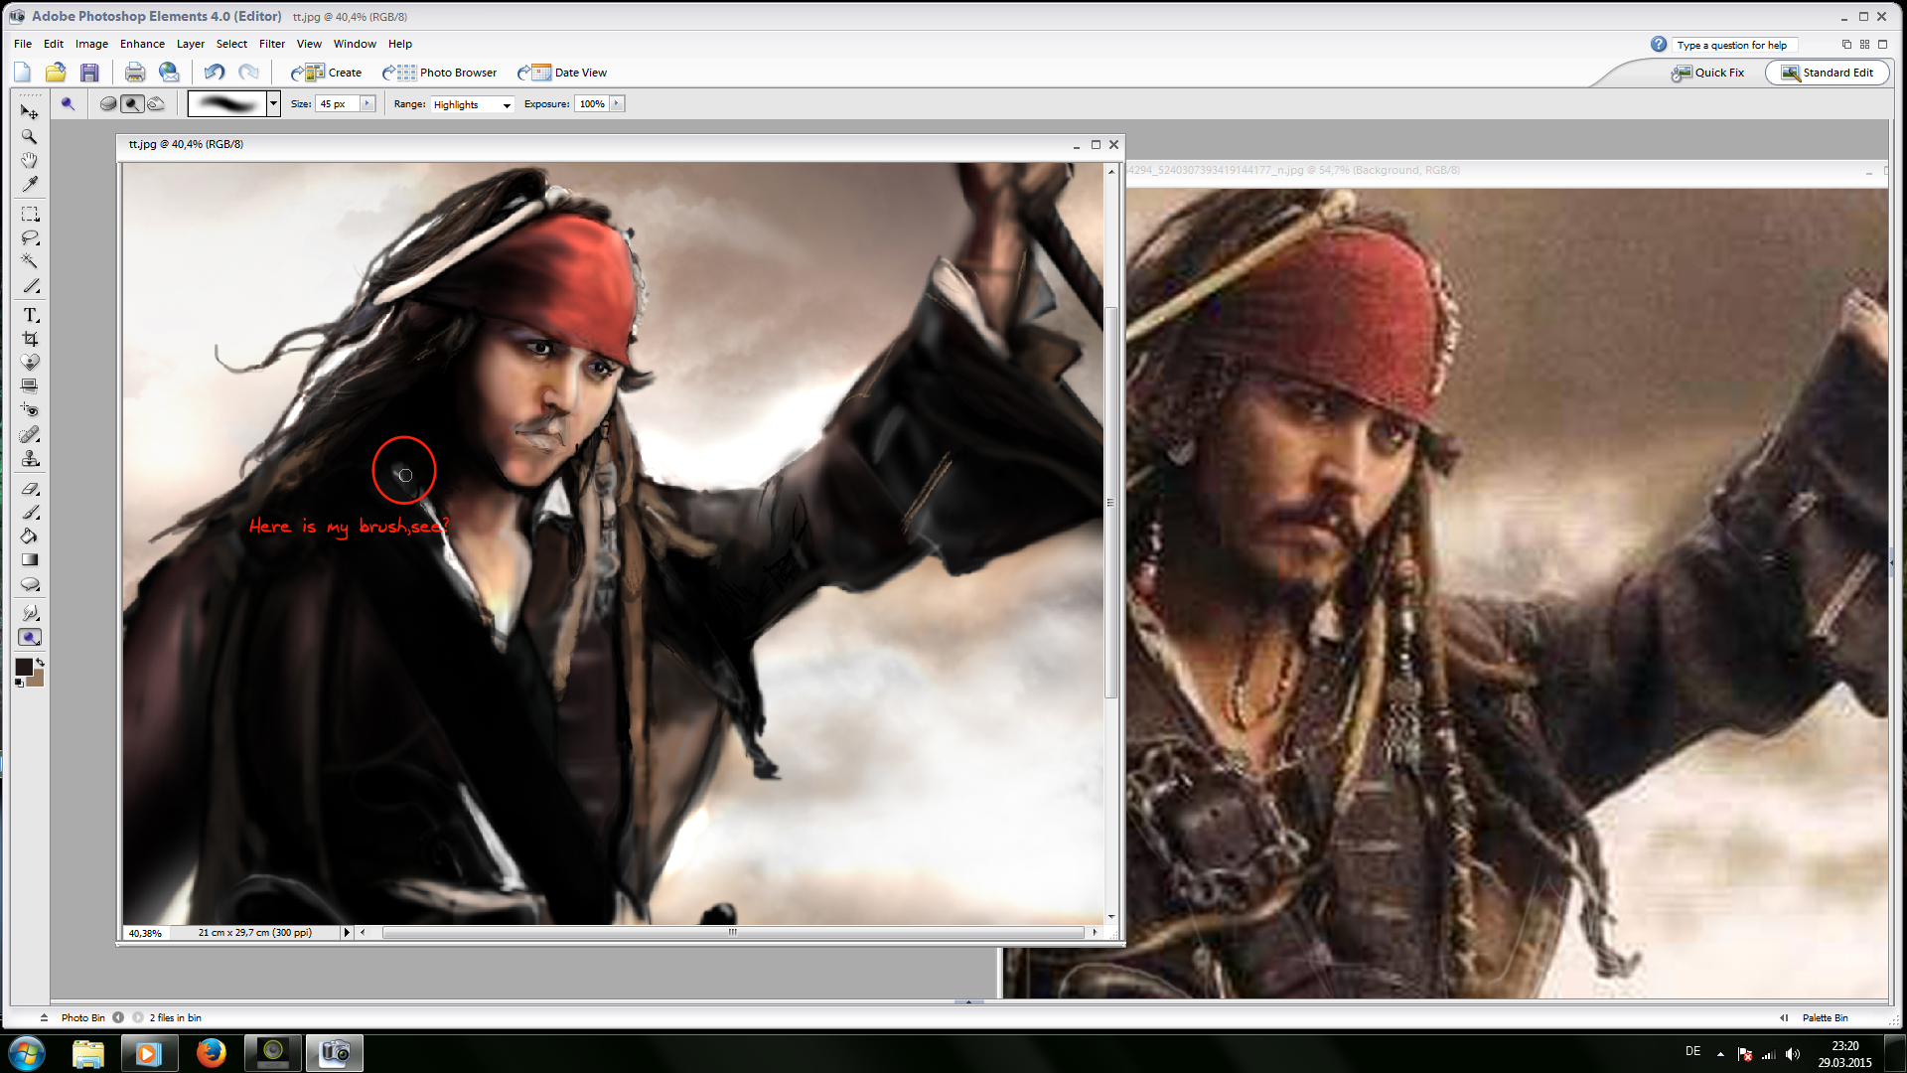Open the Range Highlights dropdown
1907x1073 pixels.
point(507,104)
